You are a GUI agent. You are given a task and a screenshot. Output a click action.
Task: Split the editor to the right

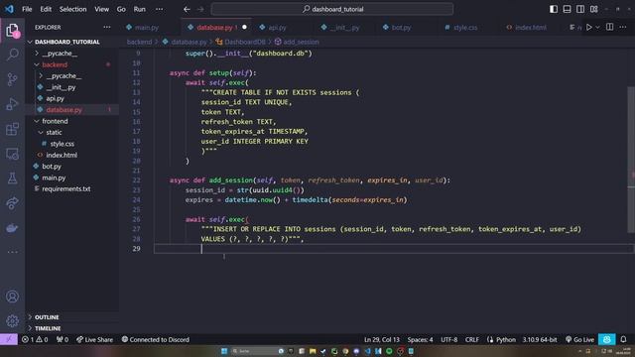point(609,27)
